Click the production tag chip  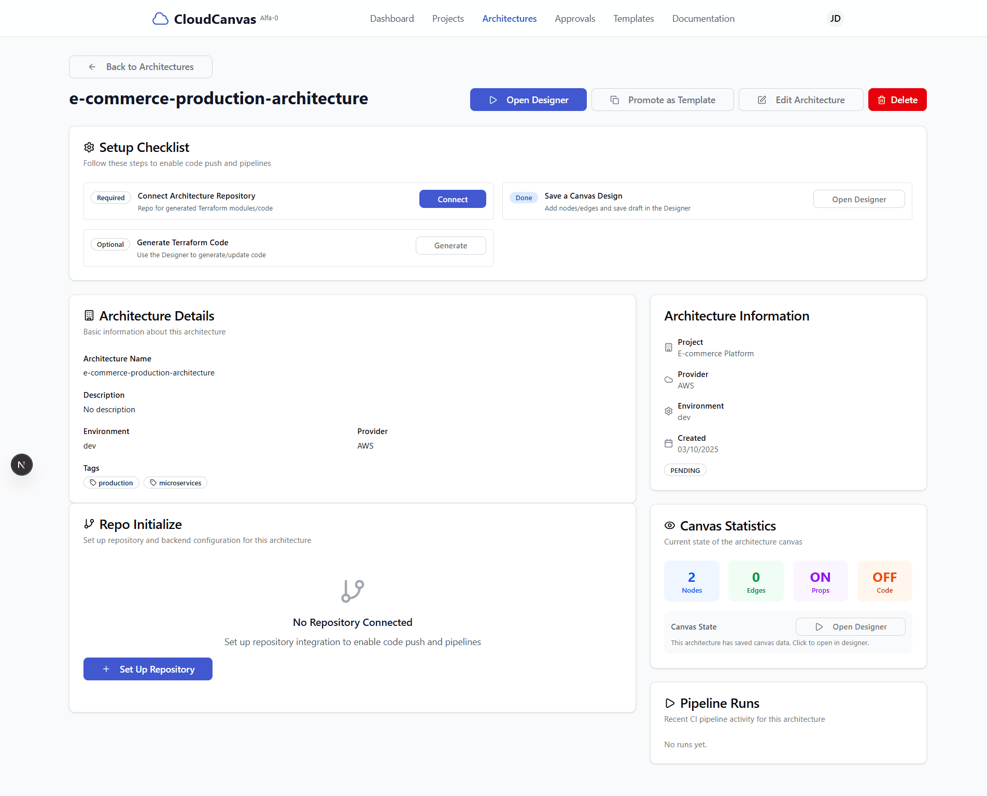(111, 483)
